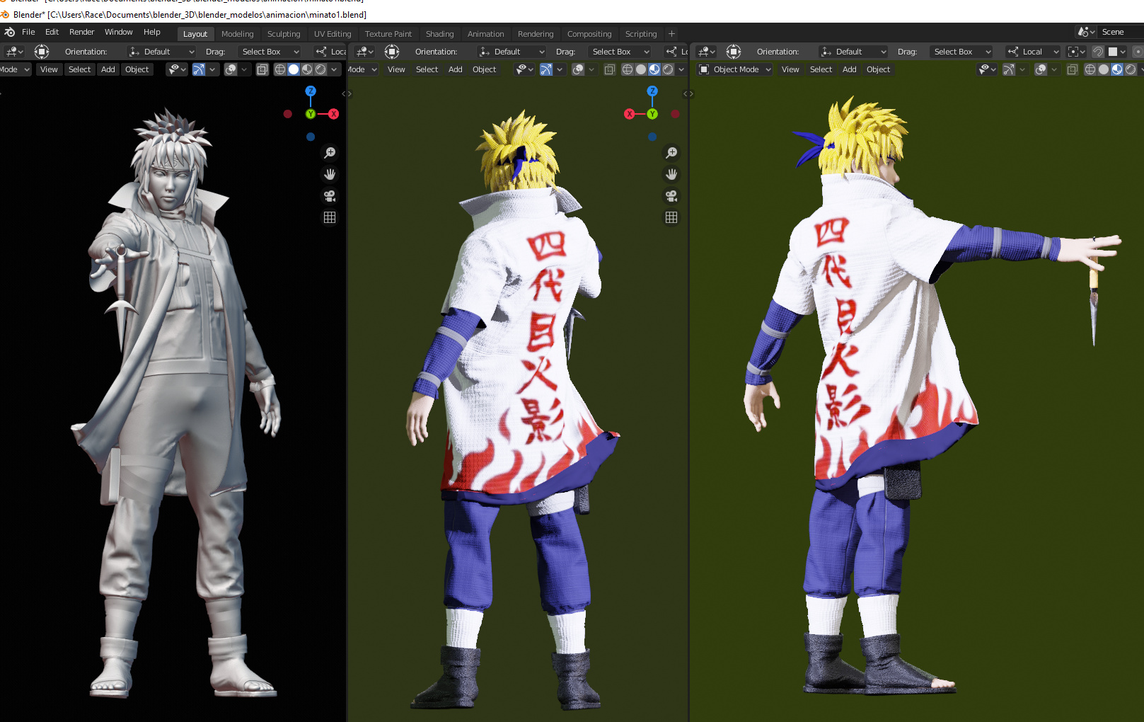Open the editor type menu in left viewport
The image size is (1144, 722).
coord(14,52)
